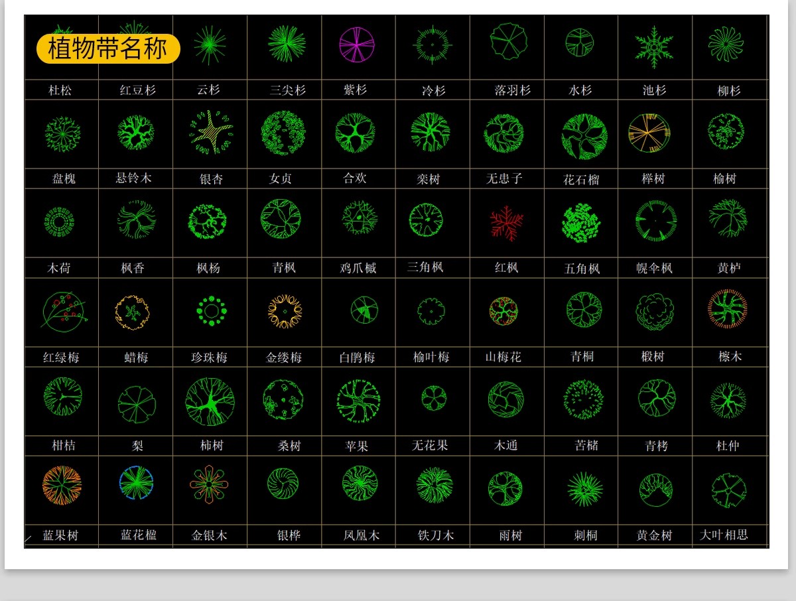
Task: Select the 红绿梅 branch symbol
Action: (62, 310)
